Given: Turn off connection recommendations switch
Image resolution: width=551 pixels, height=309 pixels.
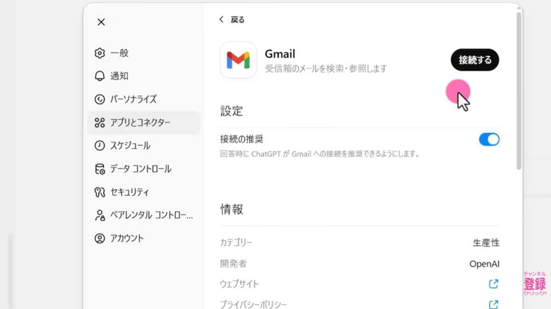Looking at the screenshot, I should 489,140.
